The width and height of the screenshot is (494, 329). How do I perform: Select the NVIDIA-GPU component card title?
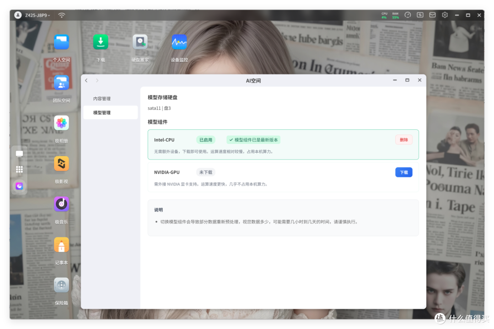(166, 172)
